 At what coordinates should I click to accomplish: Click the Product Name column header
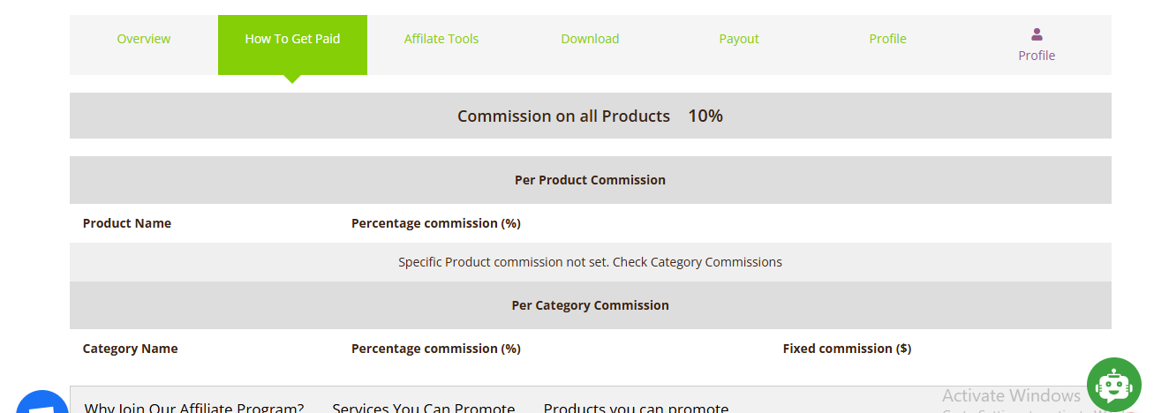(x=127, y=223)
